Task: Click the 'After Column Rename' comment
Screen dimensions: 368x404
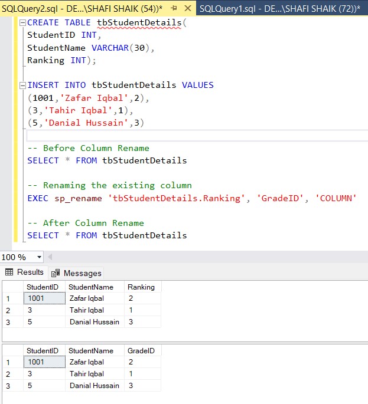Action: 86,223
